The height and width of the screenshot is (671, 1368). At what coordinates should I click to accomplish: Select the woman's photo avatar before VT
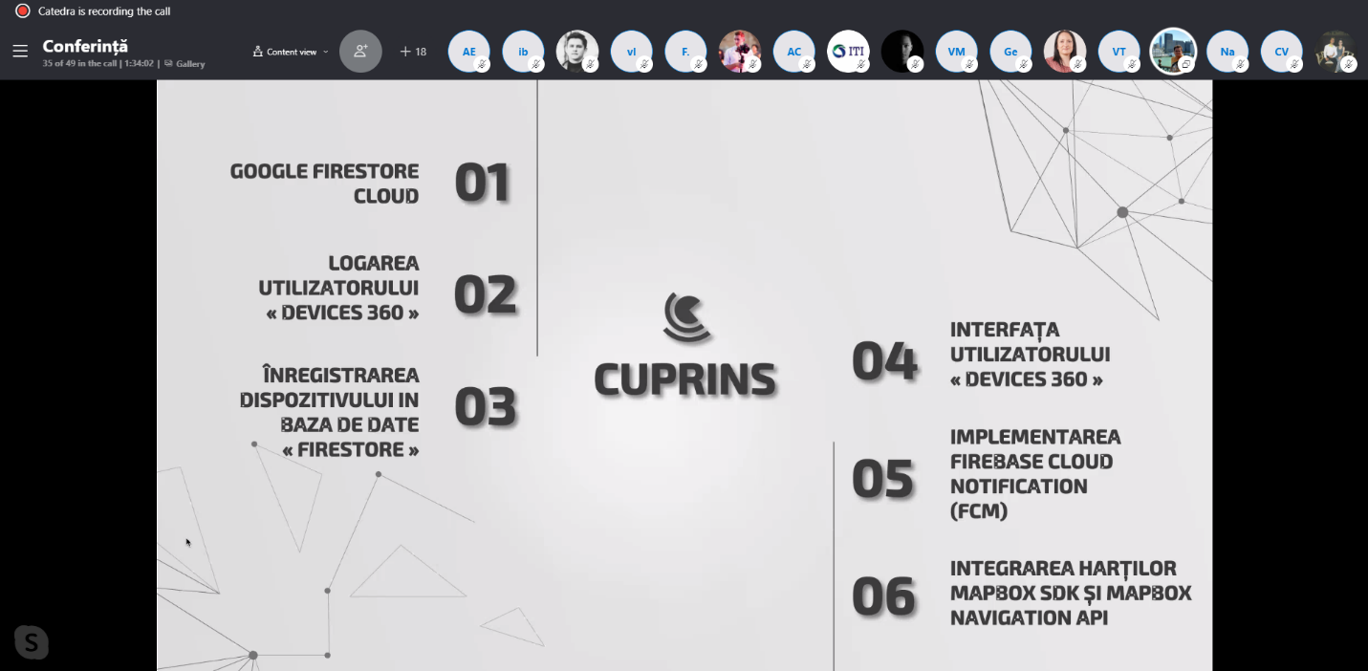click(1065, 52)
